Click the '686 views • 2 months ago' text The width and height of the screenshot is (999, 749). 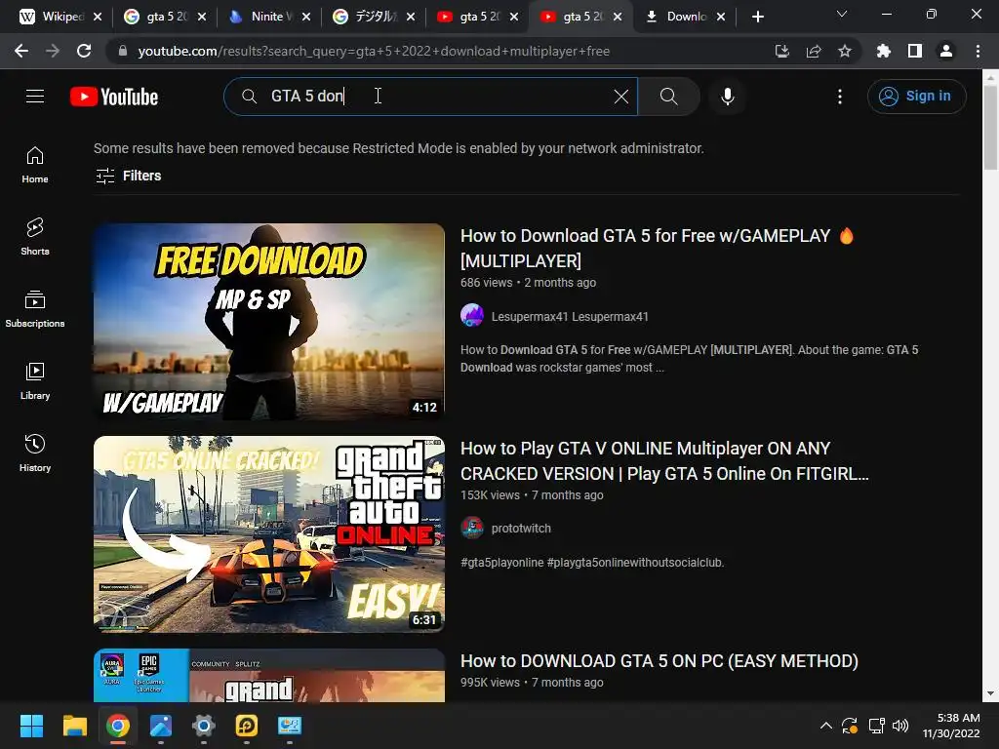pos(528,283)
